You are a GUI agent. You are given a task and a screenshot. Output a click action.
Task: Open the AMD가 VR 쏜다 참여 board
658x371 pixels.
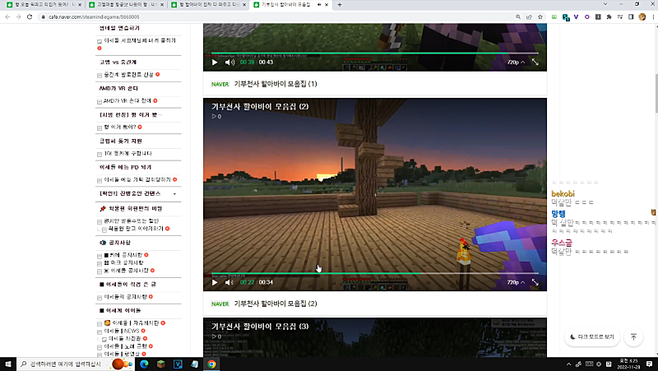point(127,101)
